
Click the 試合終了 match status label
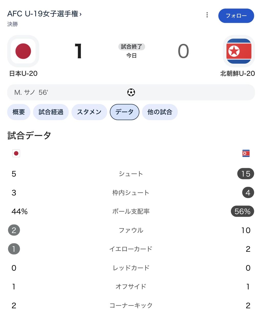click(132, 47)
